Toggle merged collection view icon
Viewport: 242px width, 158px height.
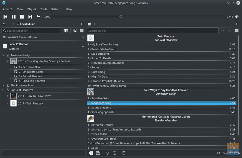(75, 31)
